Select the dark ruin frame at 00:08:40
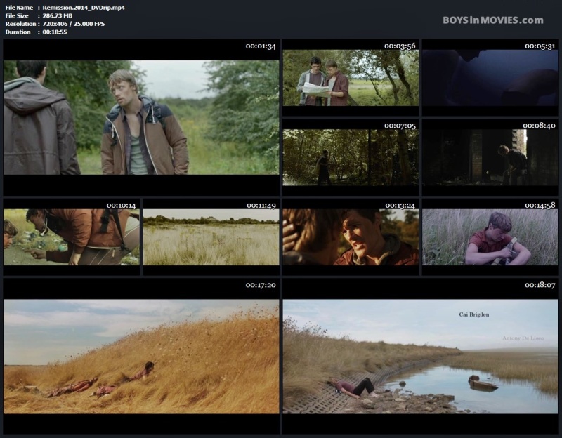The height and width of the screenshot is (438, 562). click(x=490, y=157)
